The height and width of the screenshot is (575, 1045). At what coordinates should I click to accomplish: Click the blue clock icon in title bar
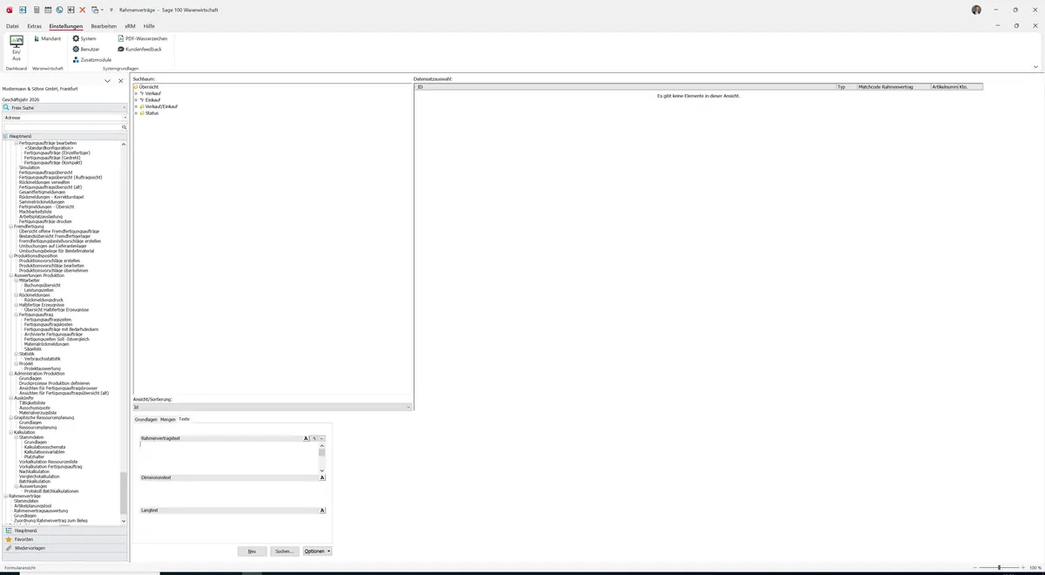59,10
